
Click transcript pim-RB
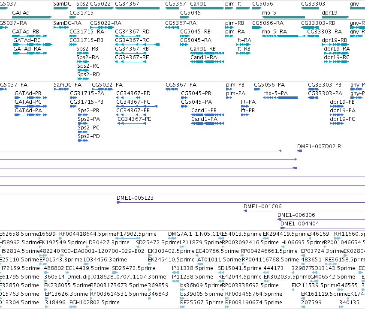click(229, 27)
